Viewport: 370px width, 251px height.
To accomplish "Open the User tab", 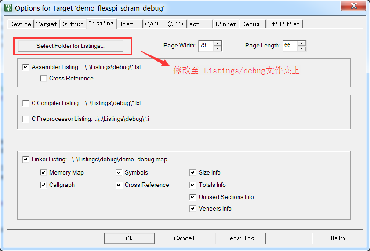I will click(x=129, y=24).
